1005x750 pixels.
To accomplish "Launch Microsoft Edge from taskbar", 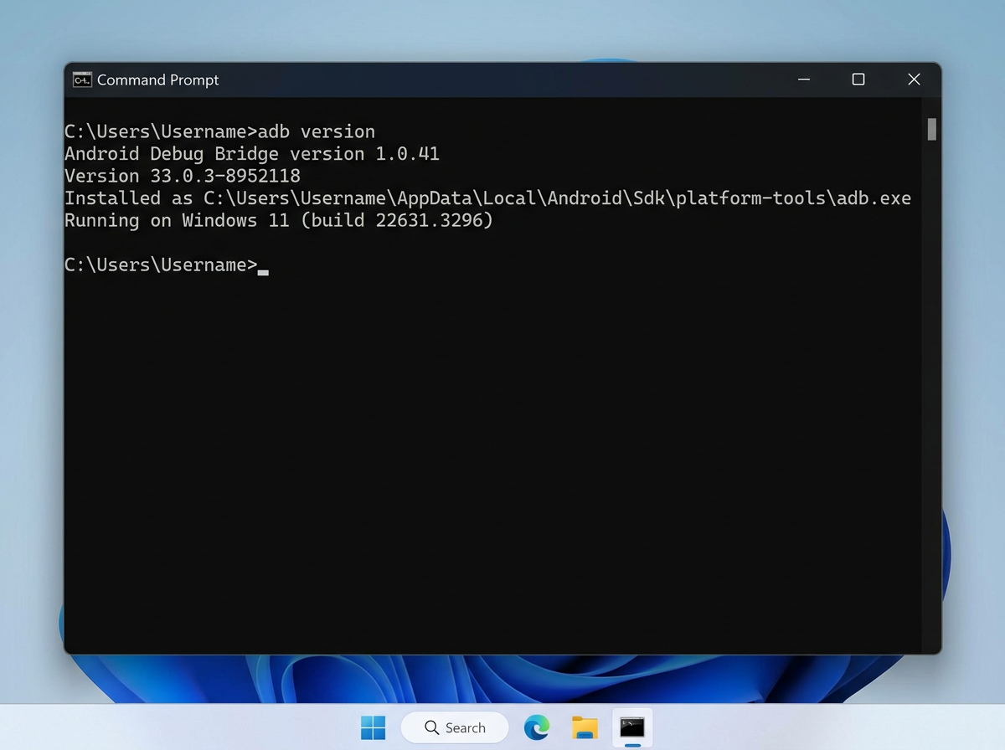I will [537, 727].
